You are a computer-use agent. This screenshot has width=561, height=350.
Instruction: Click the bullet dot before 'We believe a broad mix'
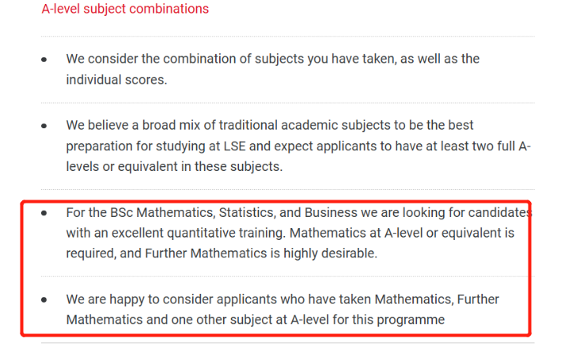[44, 126]
